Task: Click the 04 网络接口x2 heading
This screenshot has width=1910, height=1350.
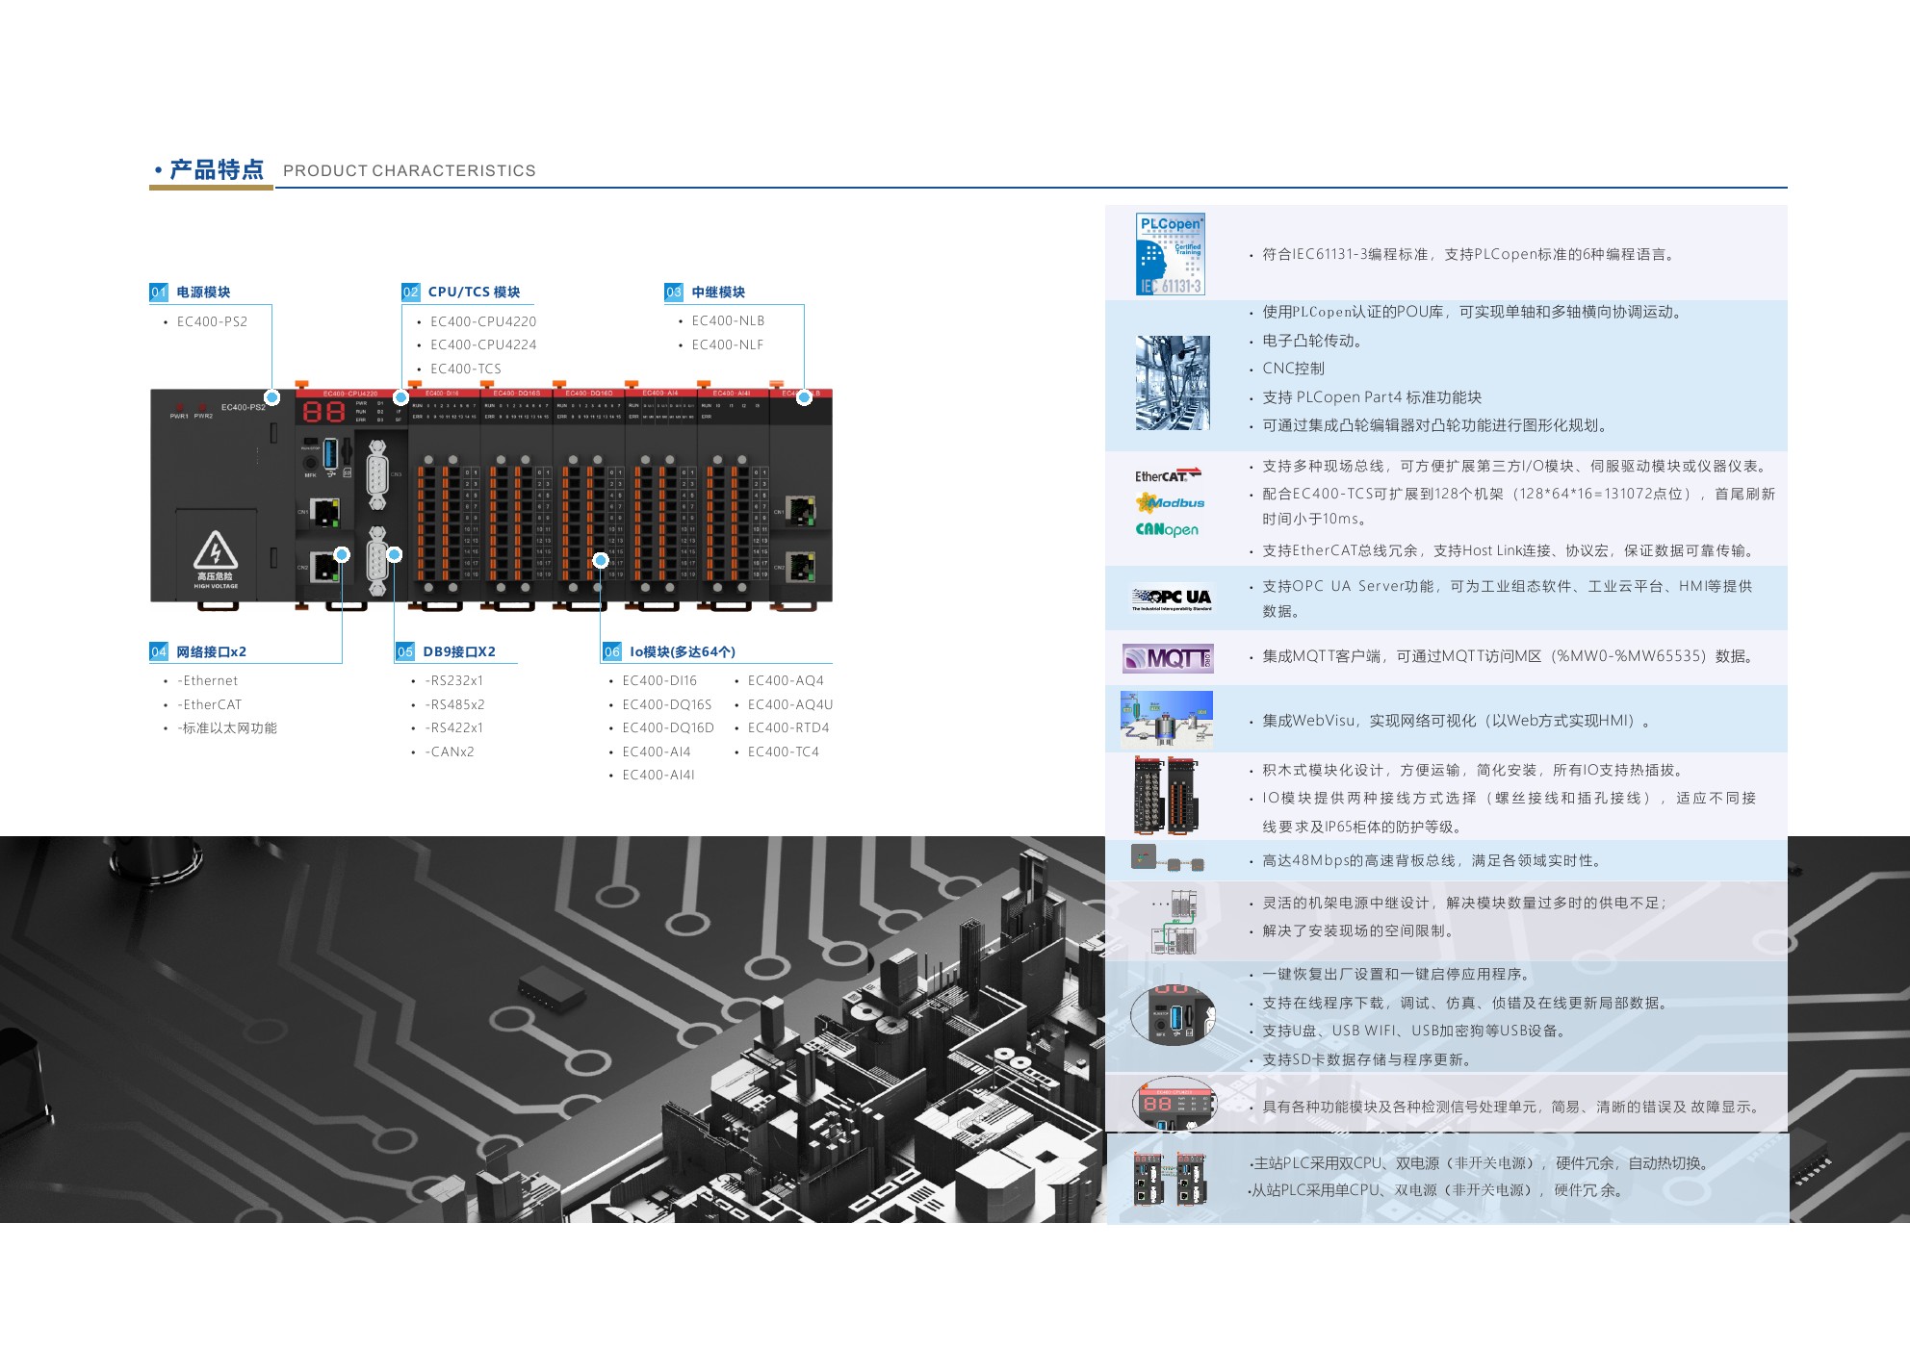Action: tap(199, 652)
